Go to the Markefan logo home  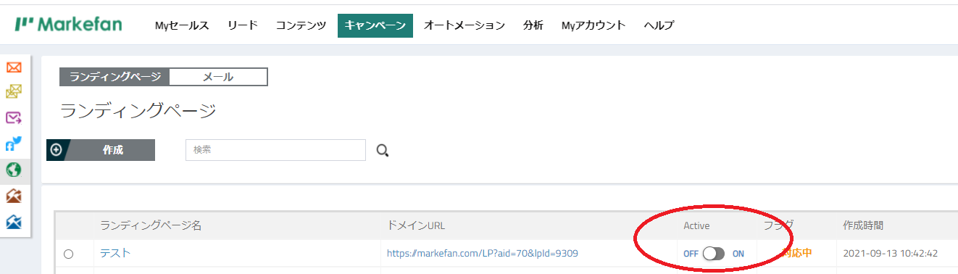coord(68,25)
